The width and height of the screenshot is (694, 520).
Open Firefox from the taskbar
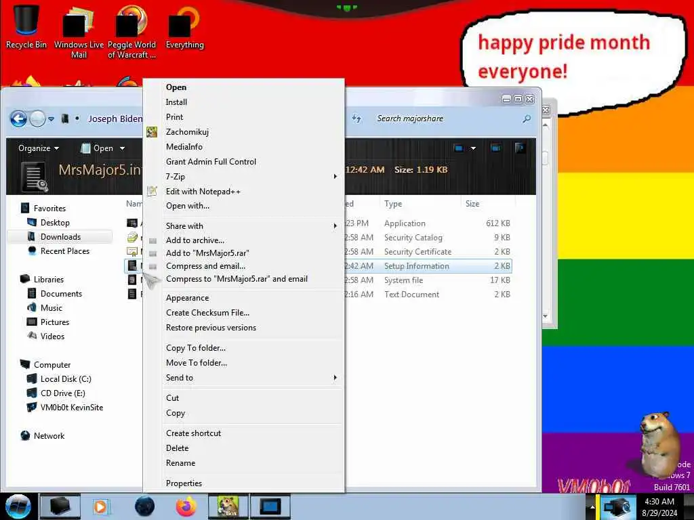(x=186, y=506)
